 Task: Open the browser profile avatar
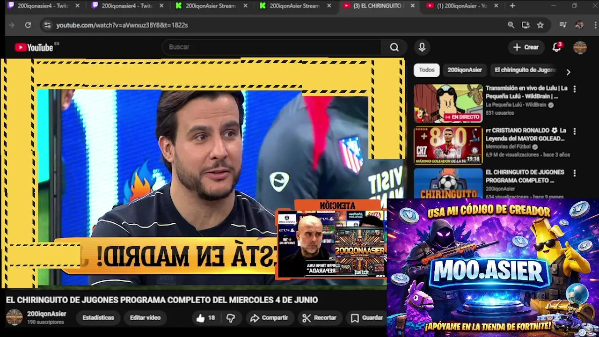(x=579, y=25)
